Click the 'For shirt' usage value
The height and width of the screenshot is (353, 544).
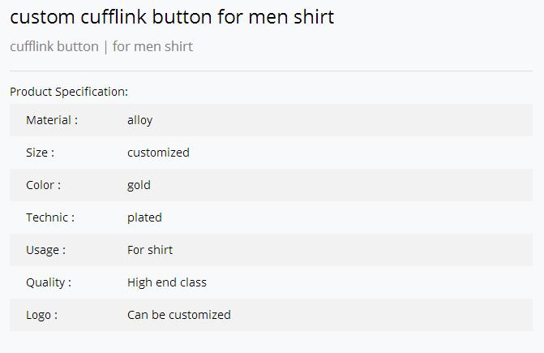click(x=150, y=250)
